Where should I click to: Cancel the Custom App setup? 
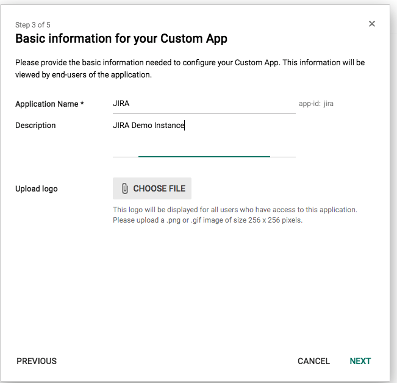coord(313,361)
